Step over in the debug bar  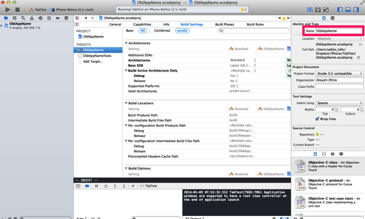coord(106,186)
